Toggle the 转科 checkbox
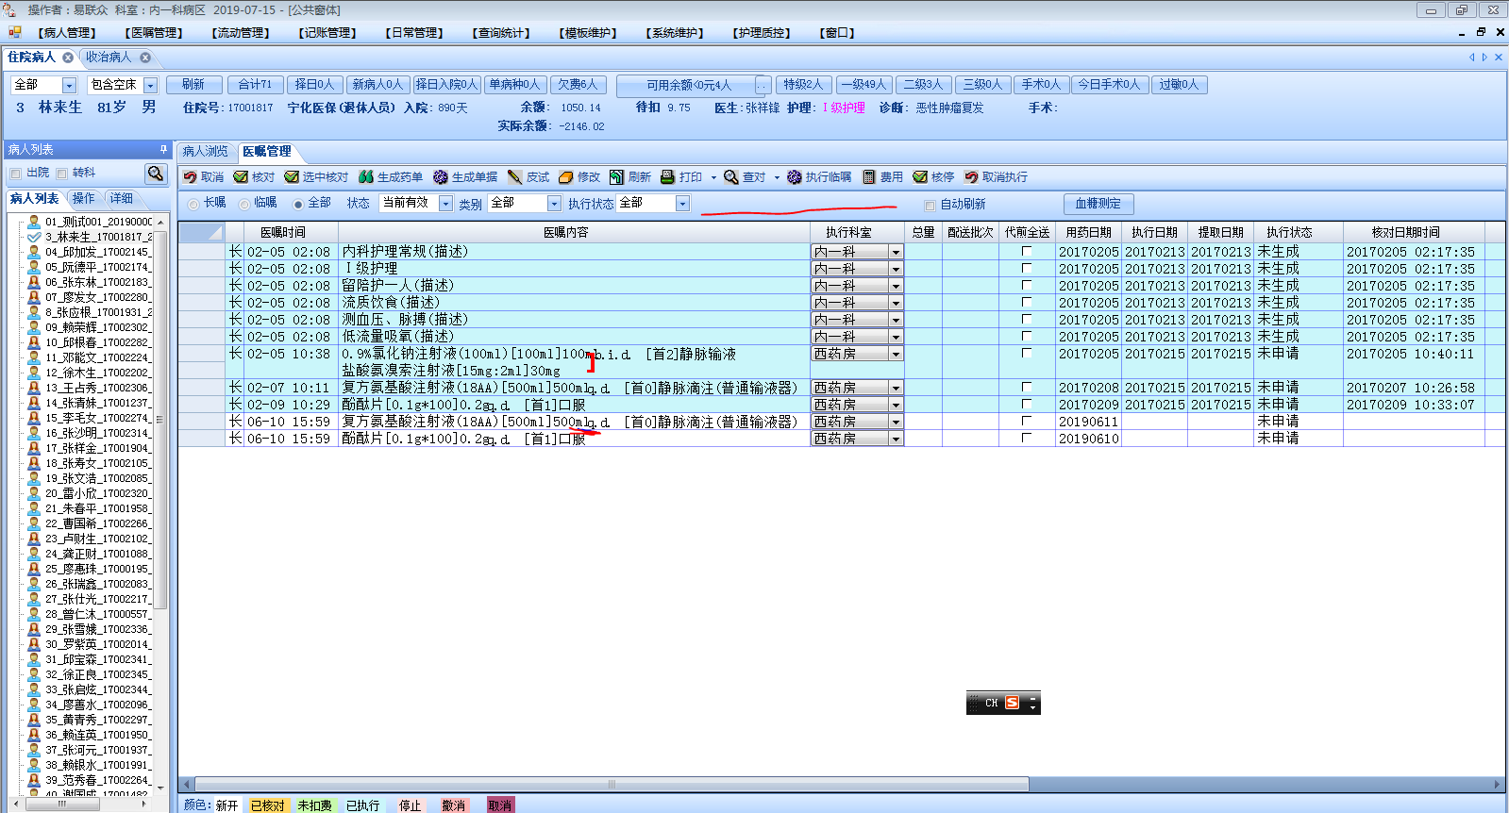The width and height of the screenshot is (1509, 813). (61, 174)
